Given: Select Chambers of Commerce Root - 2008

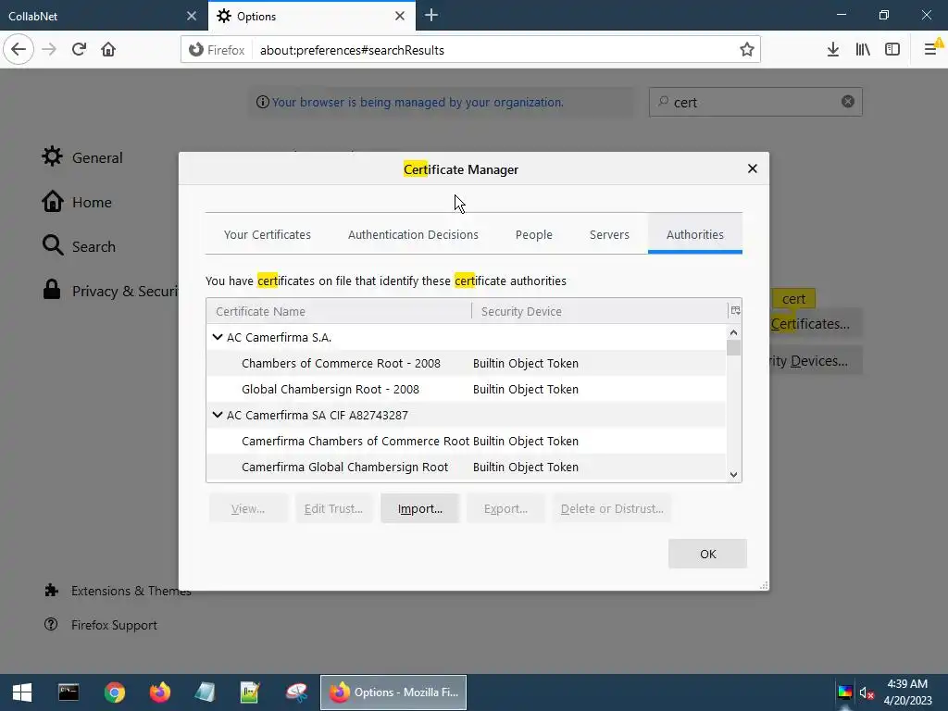Looking at the screenshot, I should [x=467, y=363].
